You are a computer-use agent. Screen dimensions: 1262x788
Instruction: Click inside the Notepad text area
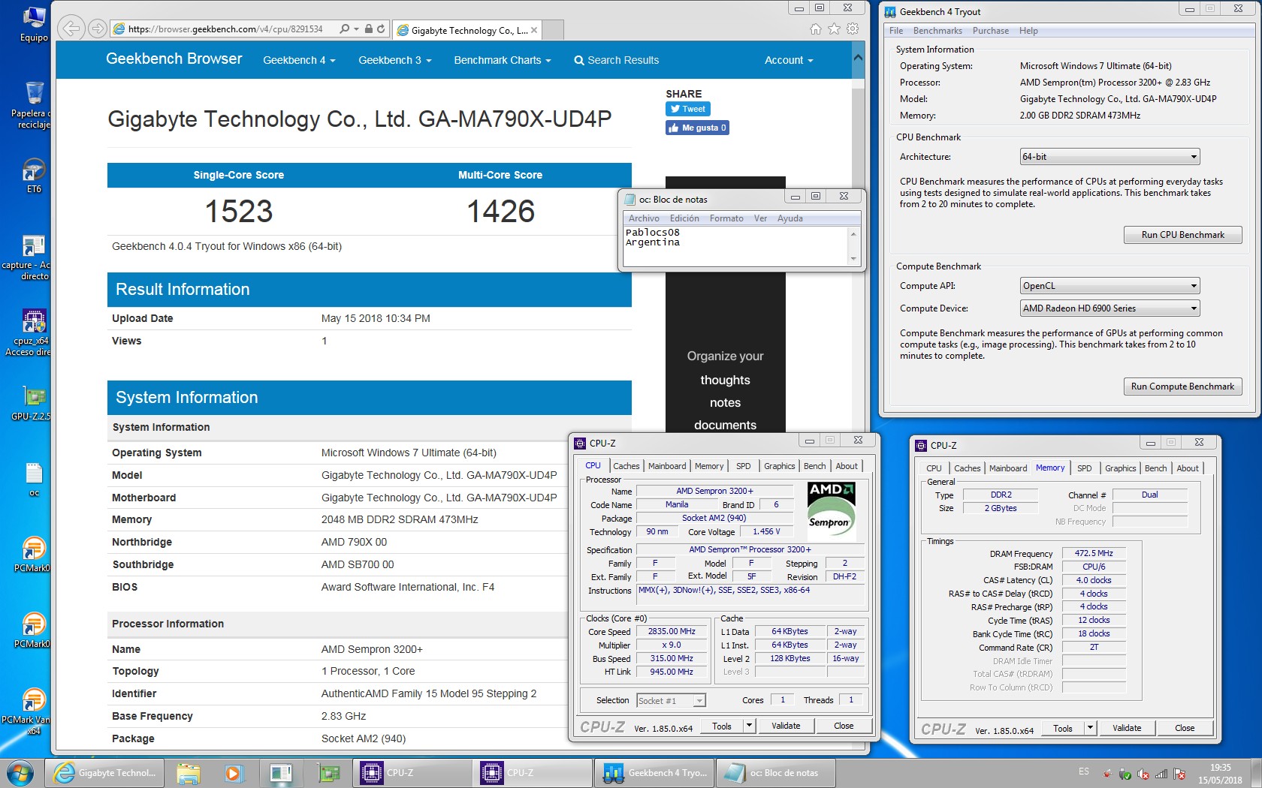pyautogui.click(x=735, y=245)
